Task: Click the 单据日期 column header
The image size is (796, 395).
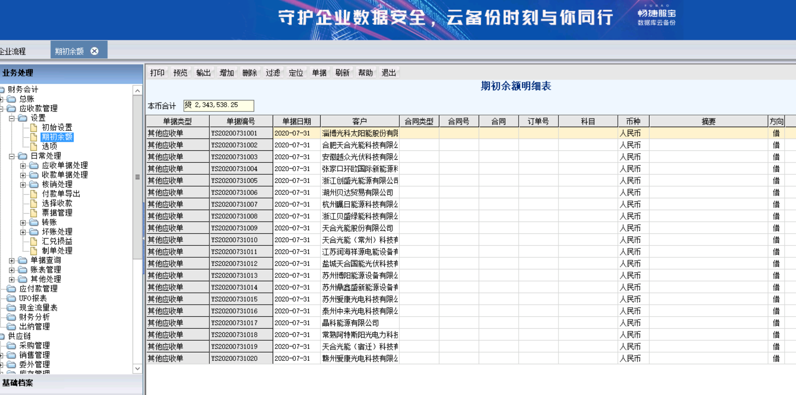Action: [x=296, y=121]
